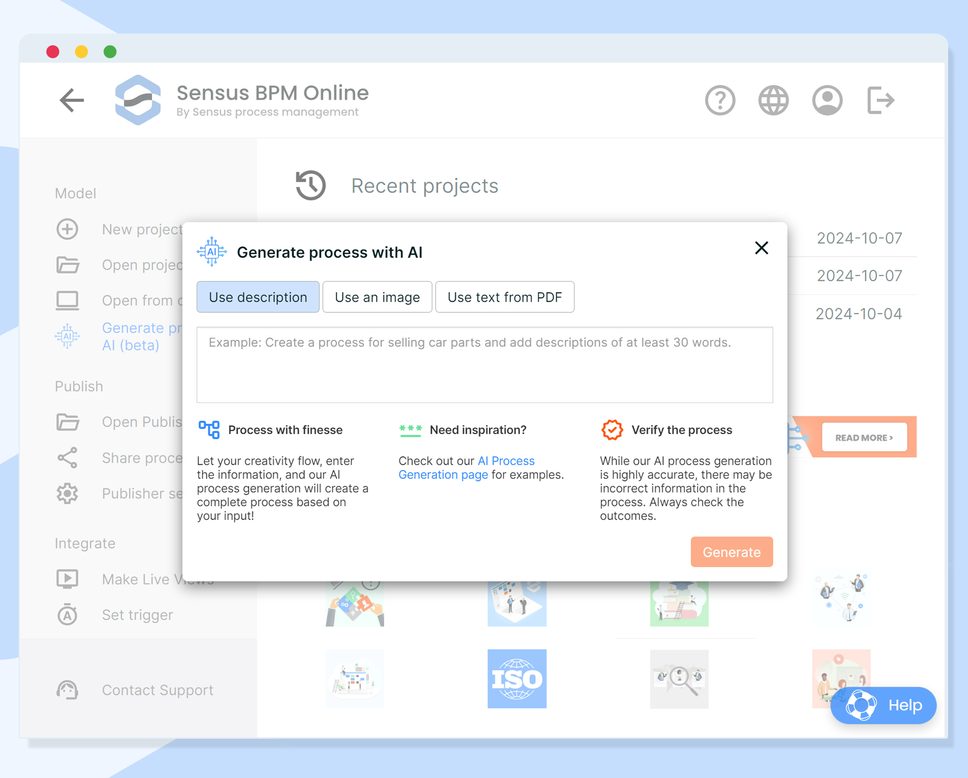Open Publisher settings gear icon
The width and height of the screenshot is (968, 778).
[x=67, y=493]
